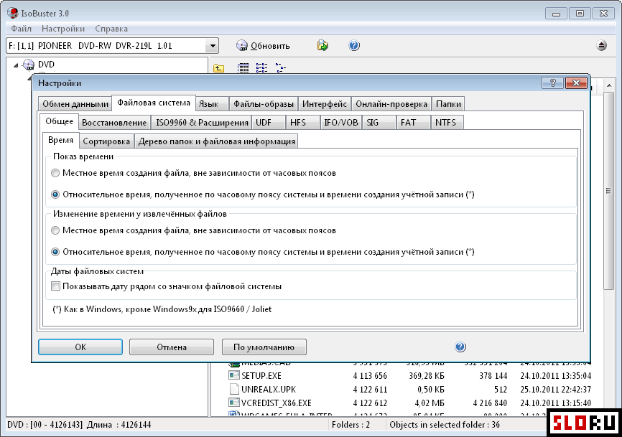Switch to list view icon

tap(261, 68)
